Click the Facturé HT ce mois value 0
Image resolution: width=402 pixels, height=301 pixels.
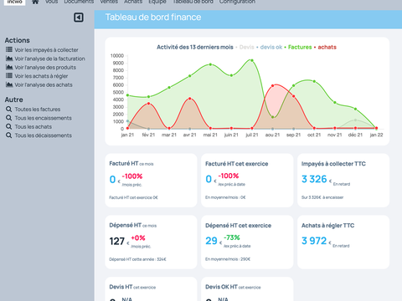coord(112,179)
